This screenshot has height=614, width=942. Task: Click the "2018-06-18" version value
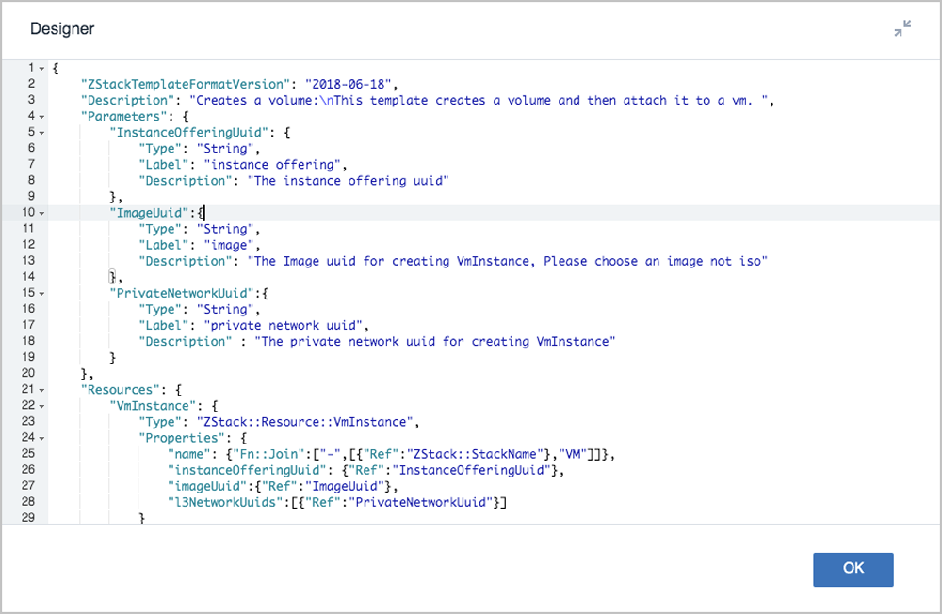348,84
